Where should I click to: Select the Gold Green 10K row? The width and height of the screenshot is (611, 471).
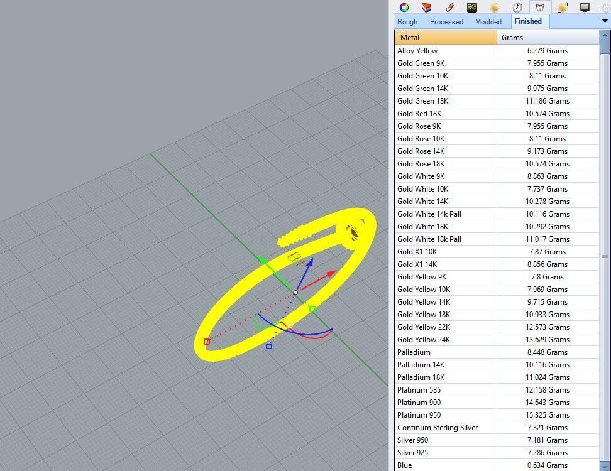[x=497, y=76]
